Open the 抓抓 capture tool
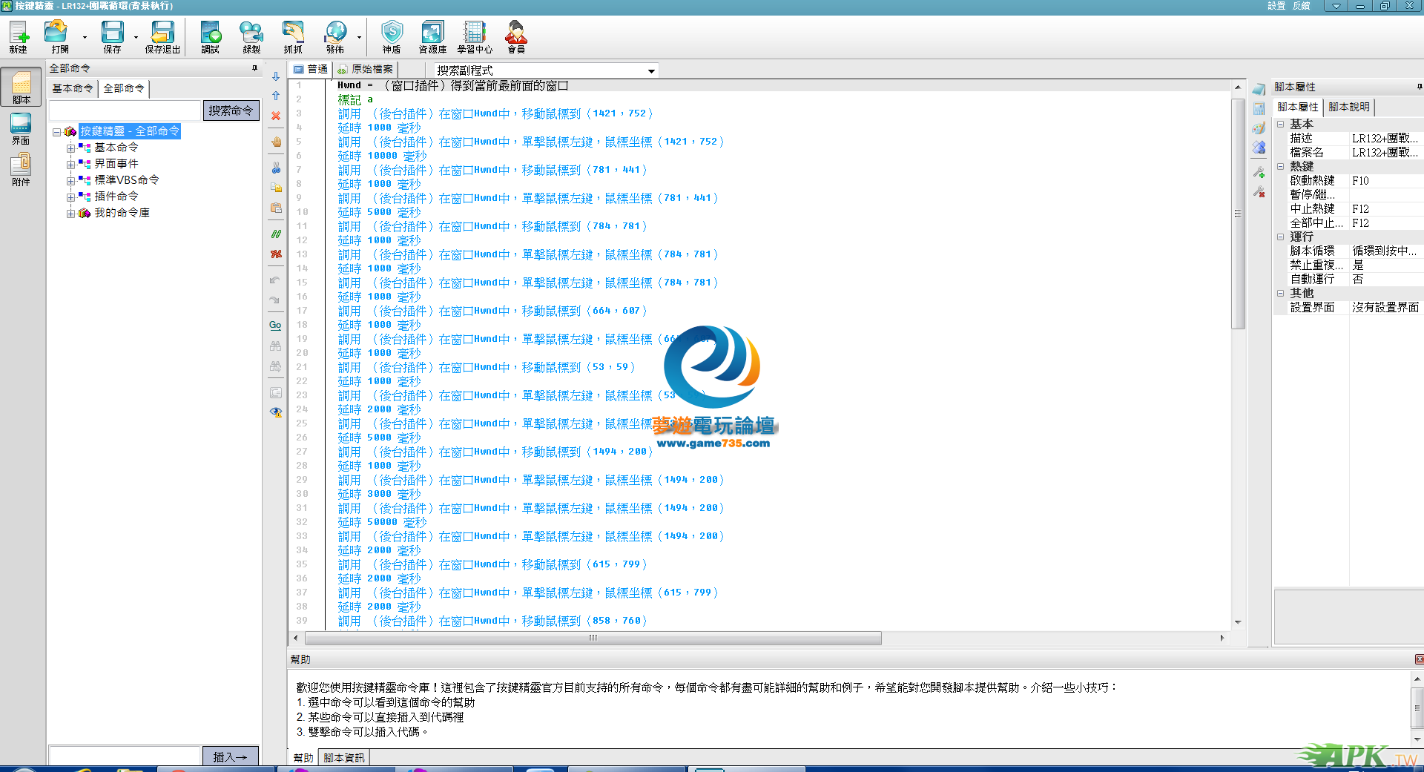Viewport: 1424px width, 772px height. (x=293, y=36)
